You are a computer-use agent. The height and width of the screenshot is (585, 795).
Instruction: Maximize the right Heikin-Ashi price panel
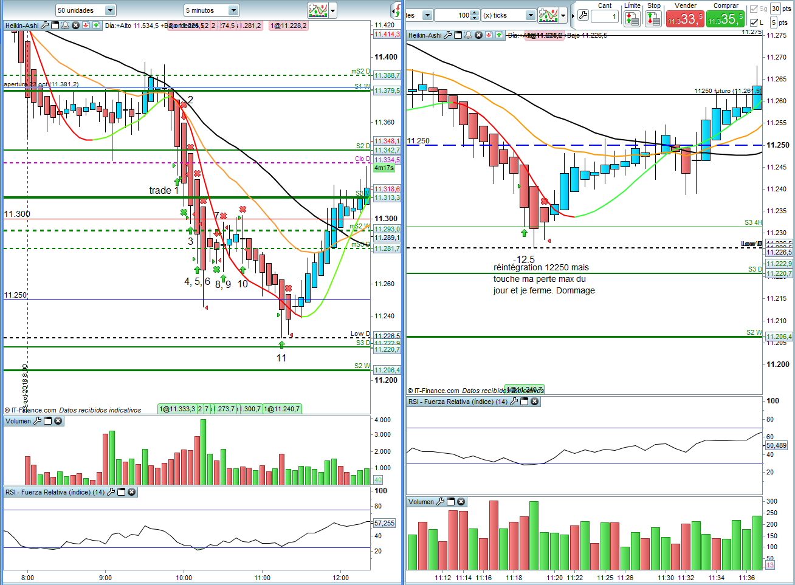coord(458,35)
